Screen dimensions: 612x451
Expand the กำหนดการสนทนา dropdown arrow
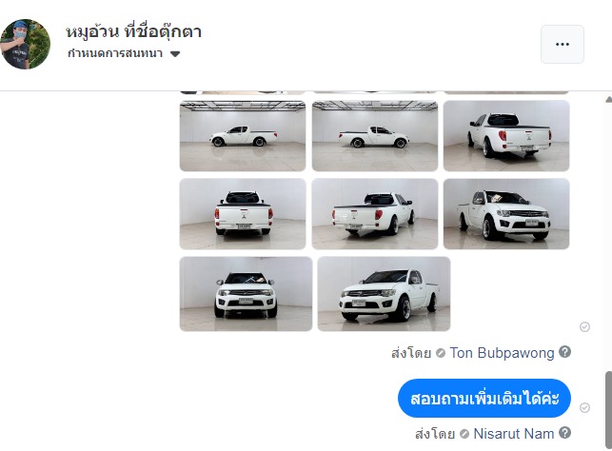175,54
